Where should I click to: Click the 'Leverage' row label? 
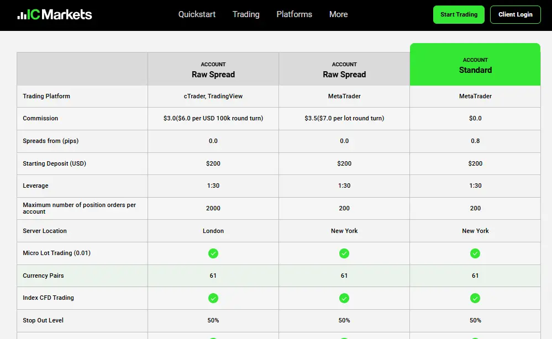coord(35,186)
